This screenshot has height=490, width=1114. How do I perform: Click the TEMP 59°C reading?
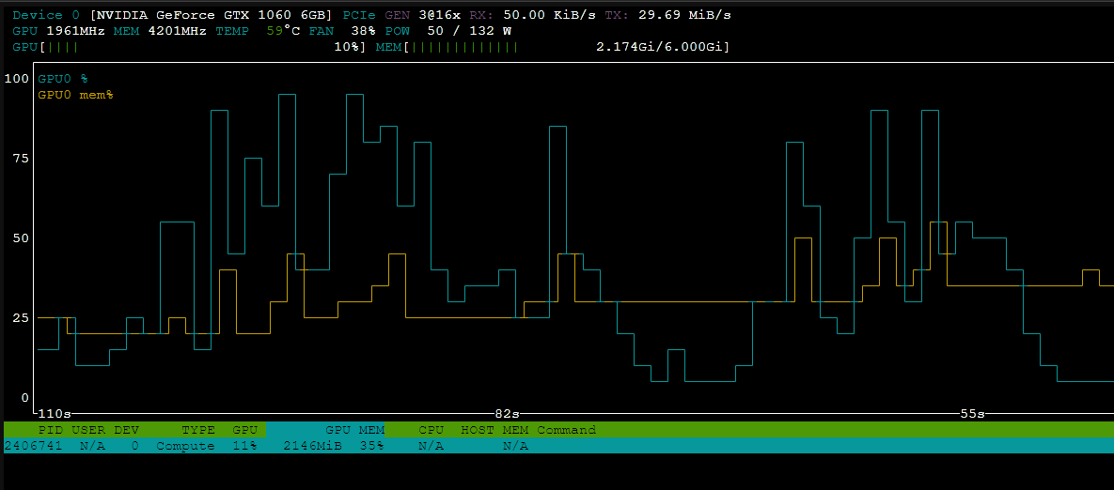click(259, 31)
